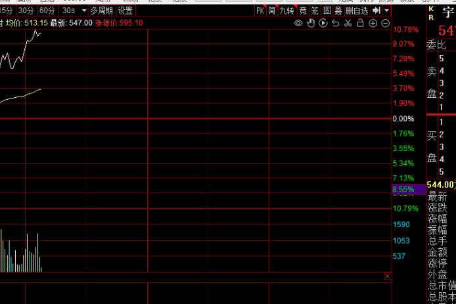The height and width of the screenshot is (304, 456).
Task: Select the scissors cut tool
Action: coord(348,23)
